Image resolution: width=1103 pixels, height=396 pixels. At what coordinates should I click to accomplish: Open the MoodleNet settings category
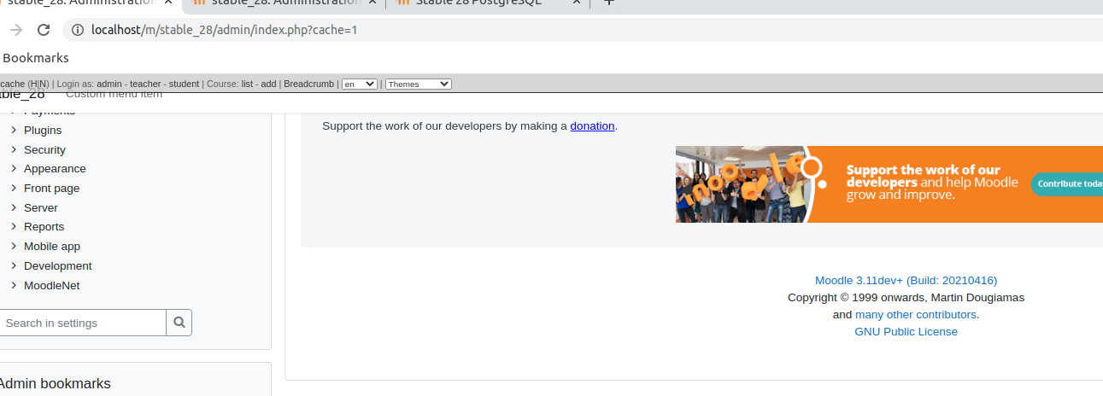[51, 286]
